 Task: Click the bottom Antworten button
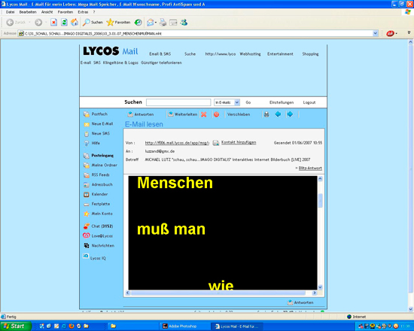[300, 302]
